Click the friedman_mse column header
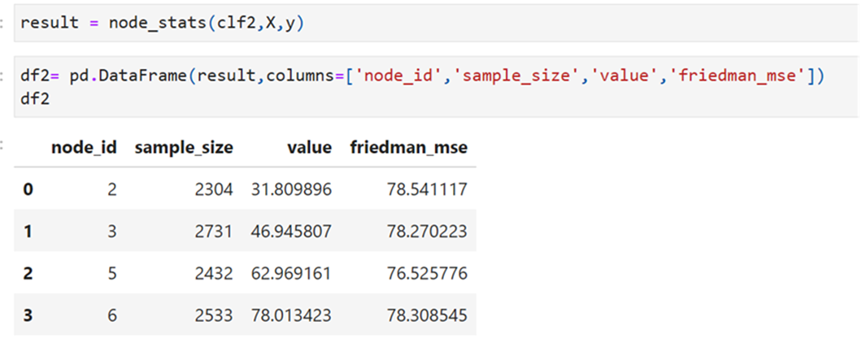 [x=408, y=147]
